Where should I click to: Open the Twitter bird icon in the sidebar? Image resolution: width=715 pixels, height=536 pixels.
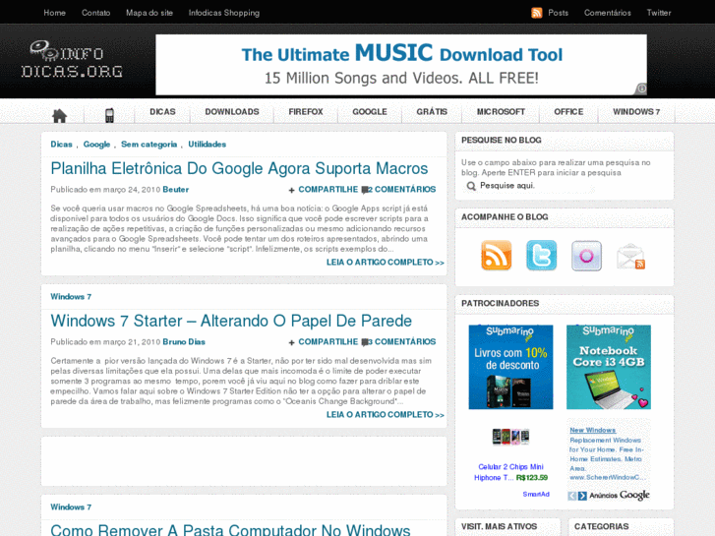541,256
